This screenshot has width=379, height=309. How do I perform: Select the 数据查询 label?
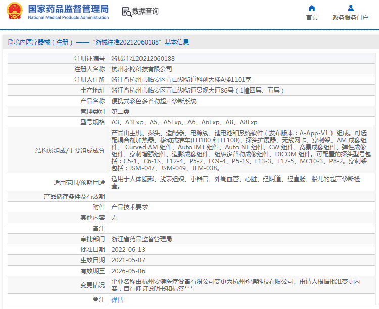(146, 11)
